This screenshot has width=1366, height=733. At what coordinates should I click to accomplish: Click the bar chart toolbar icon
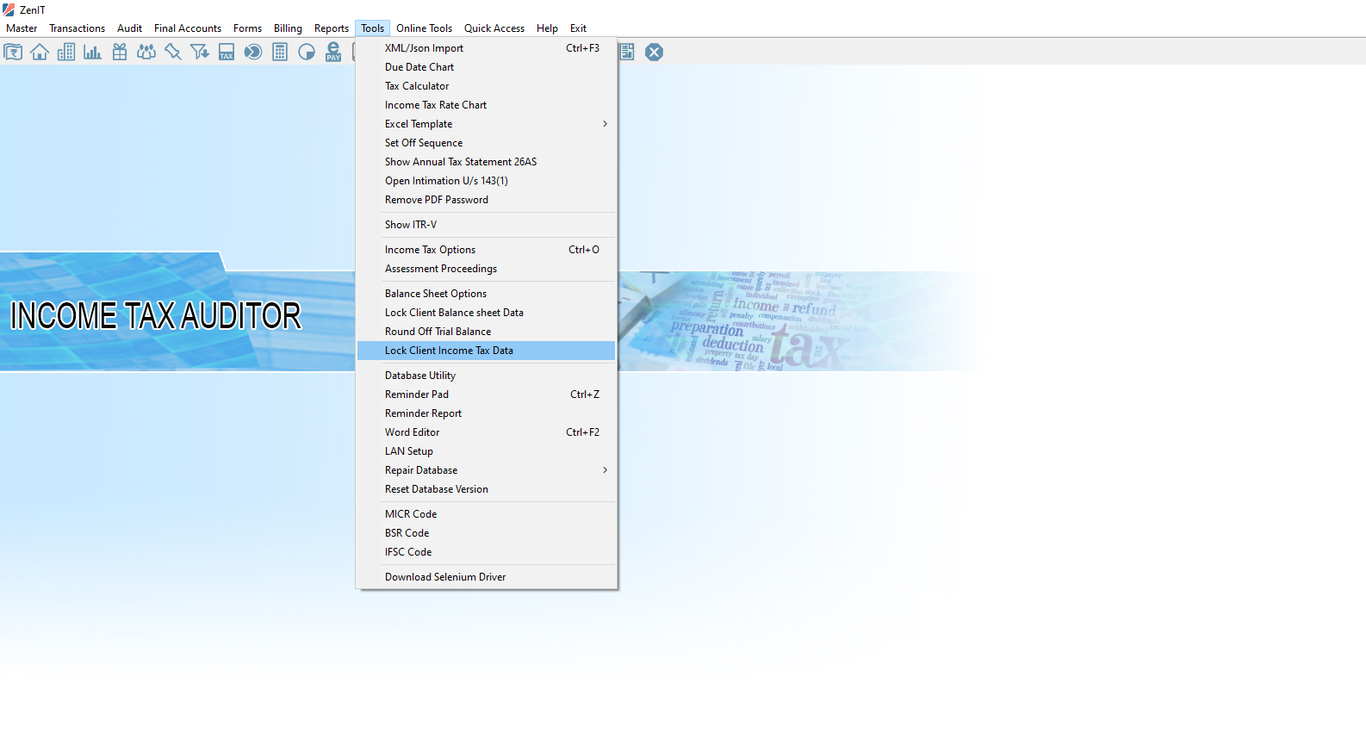point(93,53)
